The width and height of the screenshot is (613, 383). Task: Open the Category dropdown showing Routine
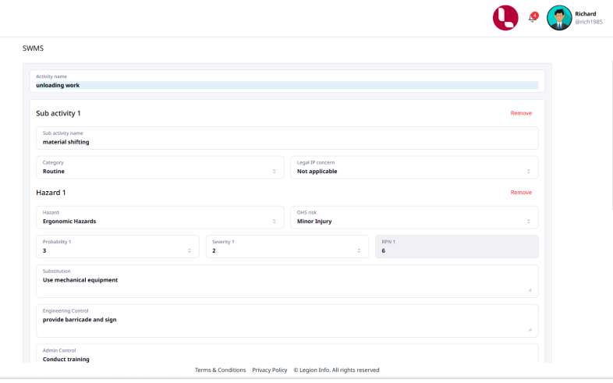160,168
